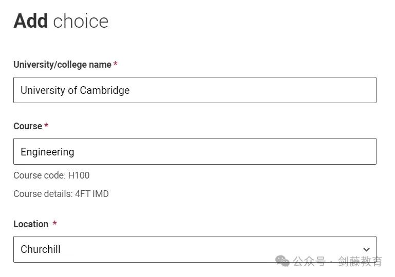The height and width of the screenshot is (277, 395).
Task: Open the Location dropdown showing Churchill
Action: tap(195, 249)
